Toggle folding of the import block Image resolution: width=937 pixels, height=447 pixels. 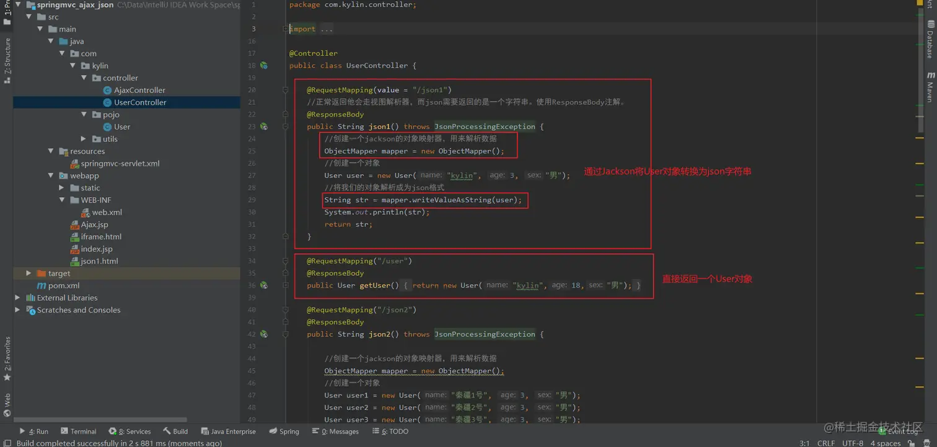click(285, 29)
